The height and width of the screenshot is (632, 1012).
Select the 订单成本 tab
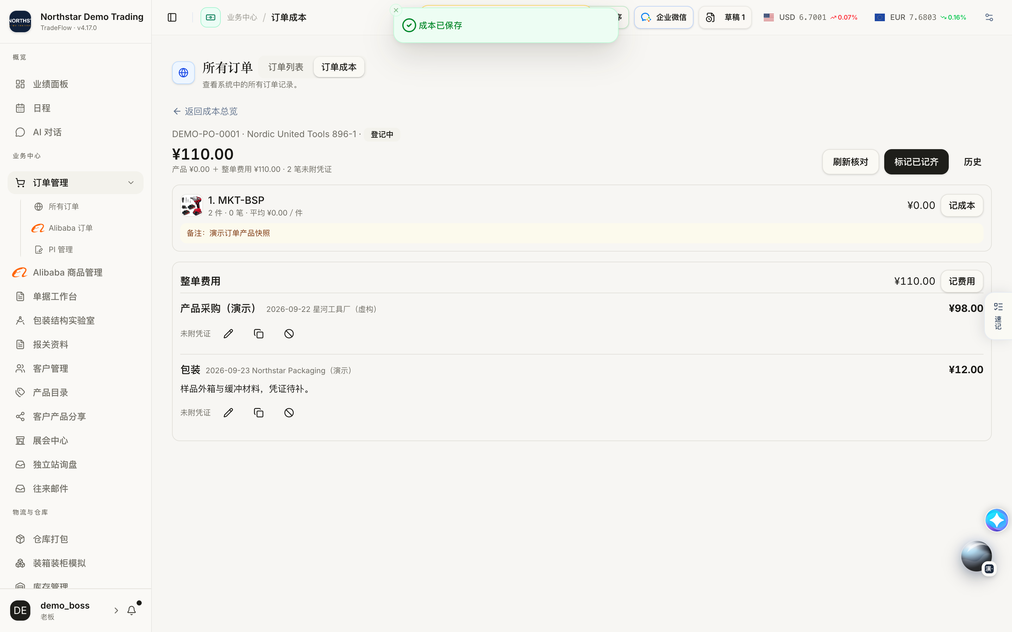[339, 67]
